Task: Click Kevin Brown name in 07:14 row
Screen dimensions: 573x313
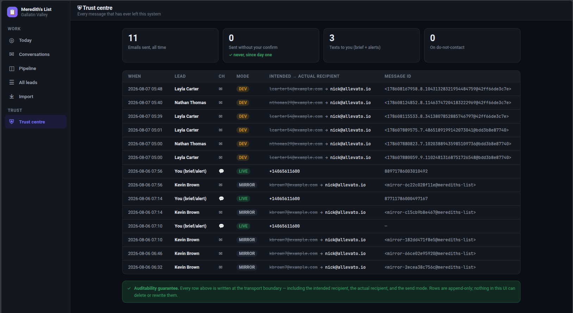Action: click(x=187, y=212)
